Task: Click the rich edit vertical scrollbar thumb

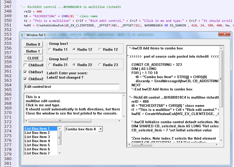Action: coord(221,78)
